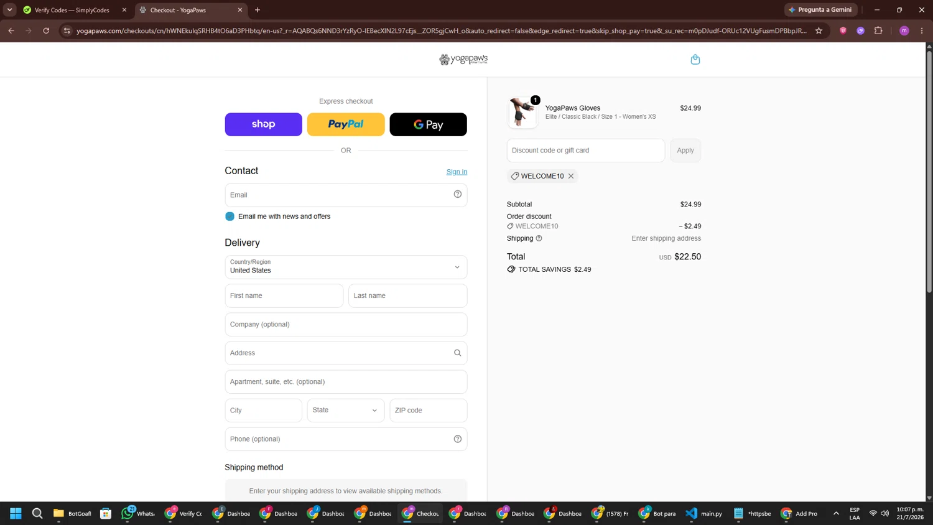This screenshot has width=933, height=525.
Task: Close the Verify Codes — SimplyCodes tab
Action: [124, 10]
